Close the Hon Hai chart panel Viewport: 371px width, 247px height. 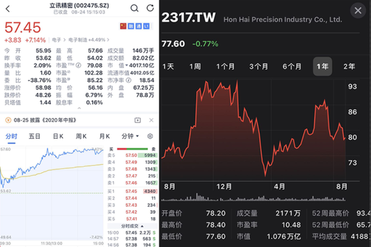pos(358,10)
